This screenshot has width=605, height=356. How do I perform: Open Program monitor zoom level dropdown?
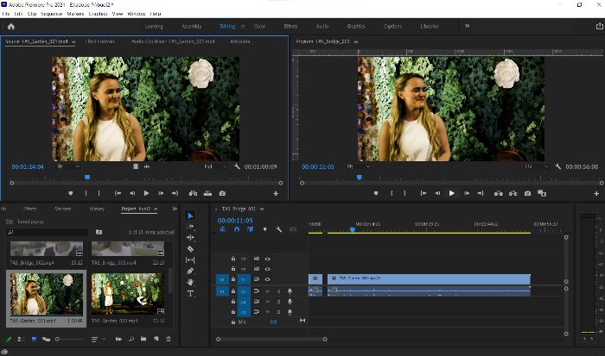(x=359, y=166)
